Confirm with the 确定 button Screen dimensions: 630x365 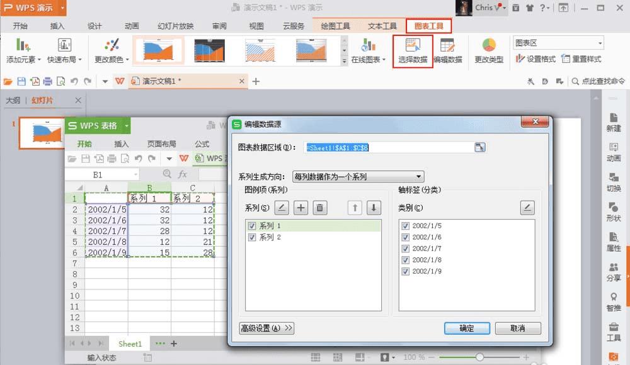tap(467, 328)
